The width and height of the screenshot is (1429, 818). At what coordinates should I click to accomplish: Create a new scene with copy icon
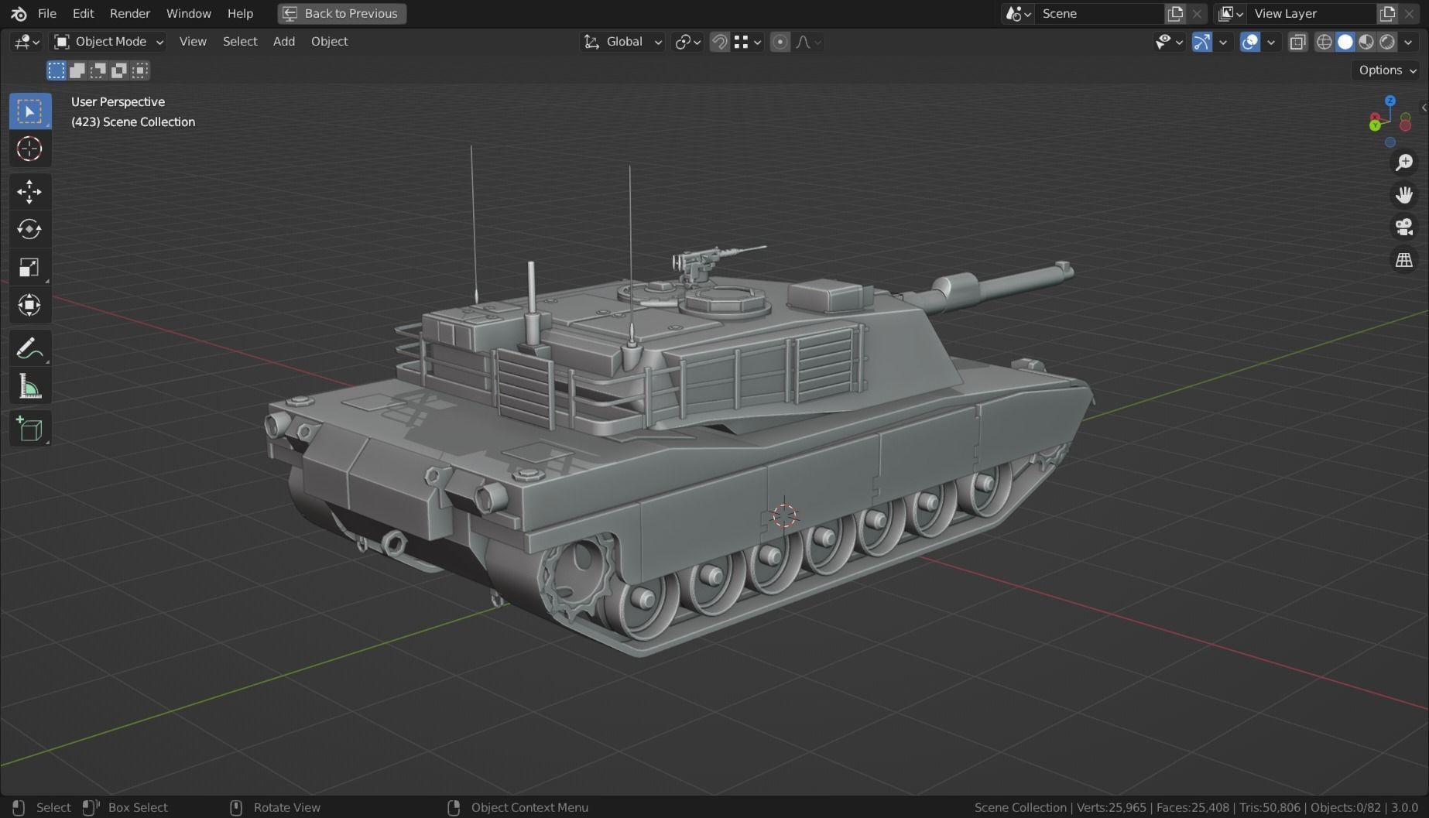(x=1176, y=13)
